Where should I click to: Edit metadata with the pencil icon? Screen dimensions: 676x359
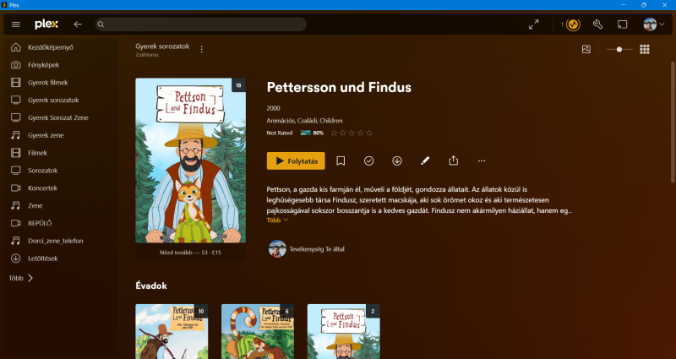pyautogui.click(x=425, y=160)
